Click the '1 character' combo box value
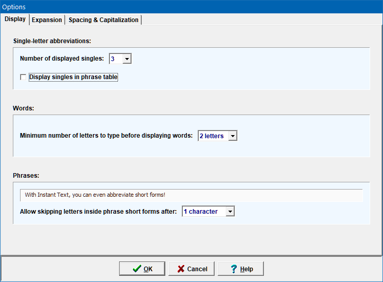The image size is (383, 282). [204, 212]
